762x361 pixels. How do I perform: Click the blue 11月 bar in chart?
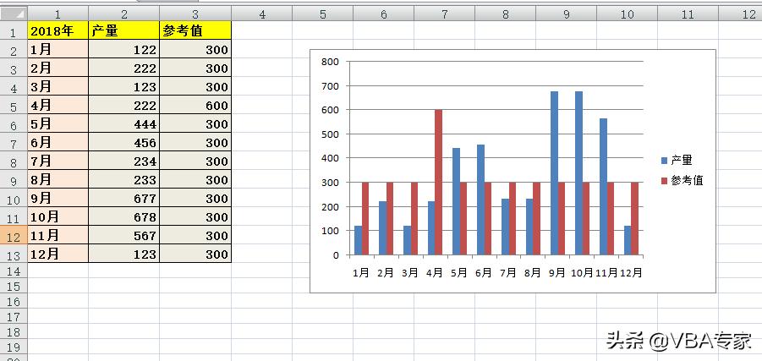[603, 186]
